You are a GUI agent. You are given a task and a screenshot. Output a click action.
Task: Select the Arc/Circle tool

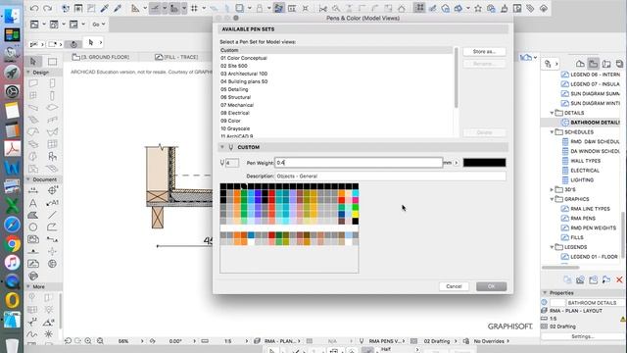pyautogui.click(x=33, y=227)
